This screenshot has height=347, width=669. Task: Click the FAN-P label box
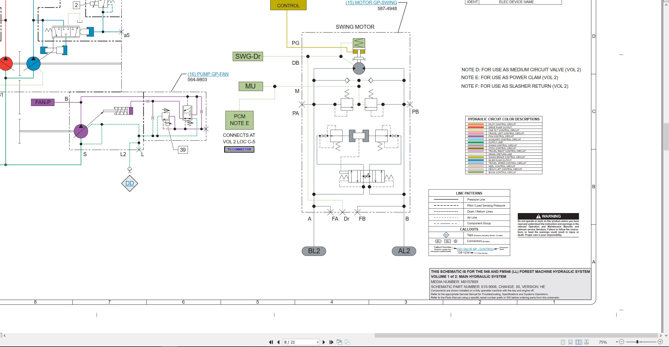pyautogui.click(x=43, y=102)
